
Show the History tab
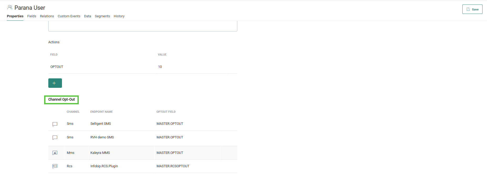point(119,16)
